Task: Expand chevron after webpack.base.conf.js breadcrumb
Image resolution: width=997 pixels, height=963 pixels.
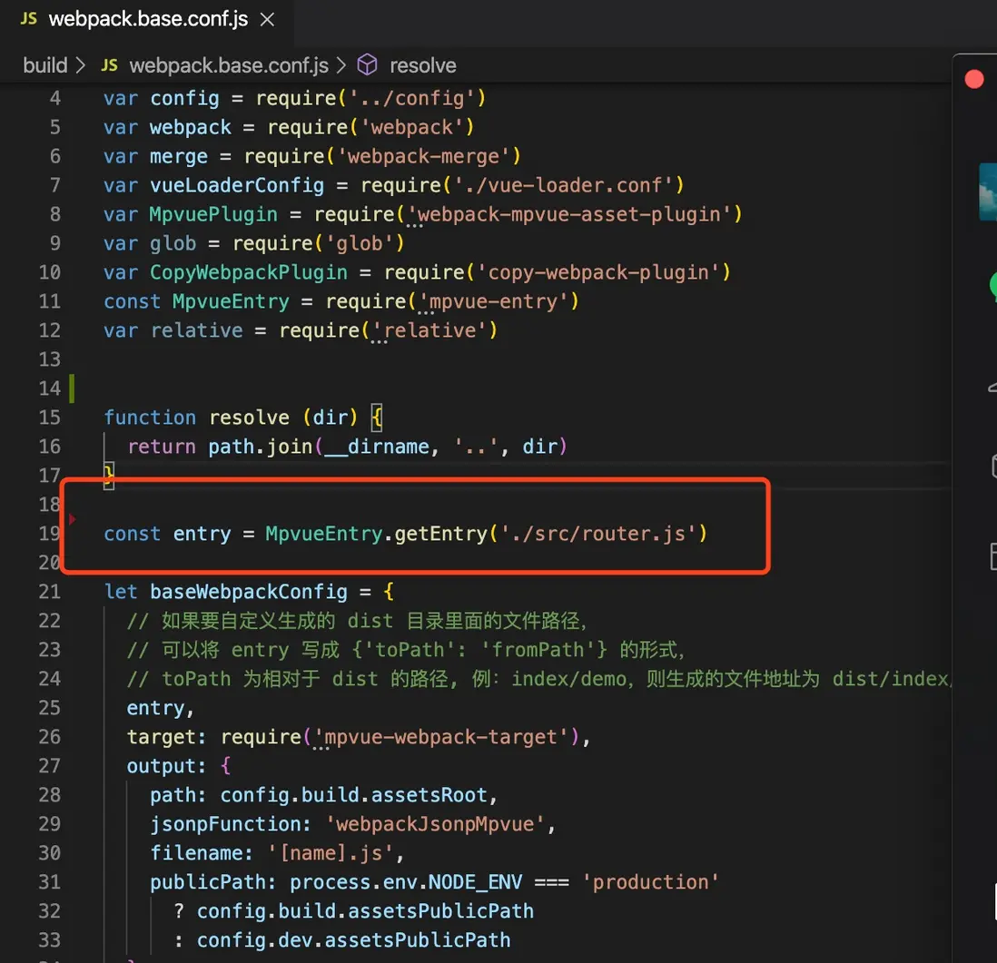Action: pyautogui.click(x=341, y=65)
